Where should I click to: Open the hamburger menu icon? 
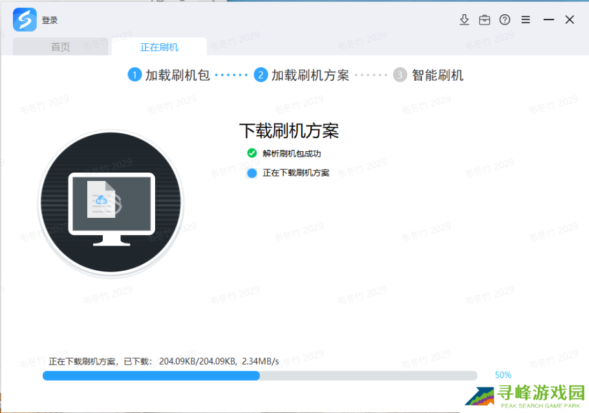526,19
